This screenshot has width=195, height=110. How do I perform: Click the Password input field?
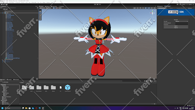(182, 24)
